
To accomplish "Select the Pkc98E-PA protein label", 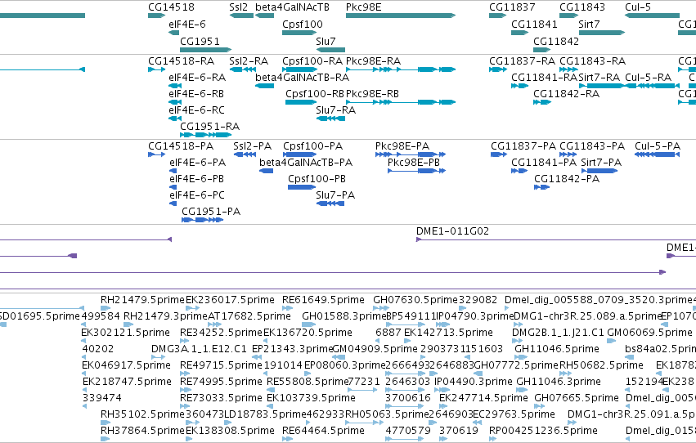I will [x=402, y=146].
